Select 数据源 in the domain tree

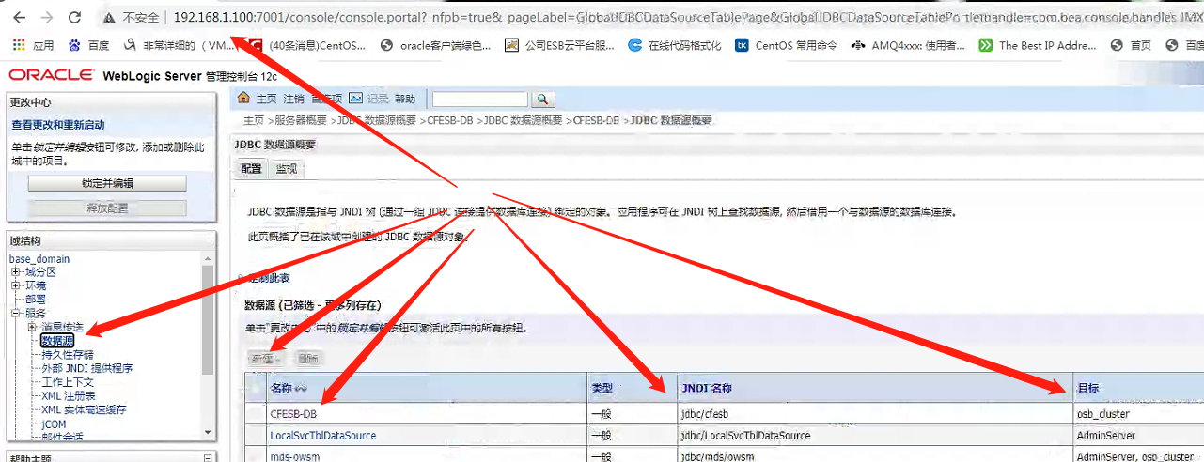[57, 341]
